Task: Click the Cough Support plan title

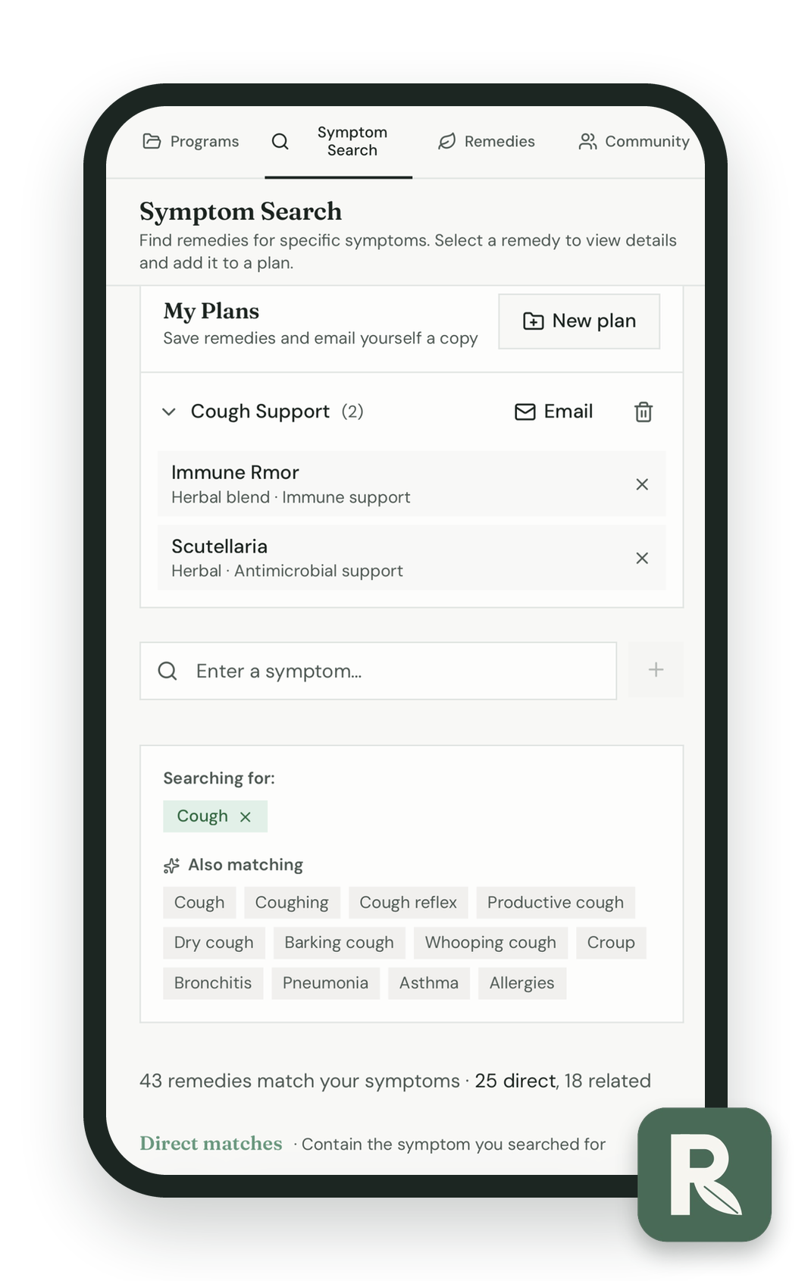Action: 260,412
